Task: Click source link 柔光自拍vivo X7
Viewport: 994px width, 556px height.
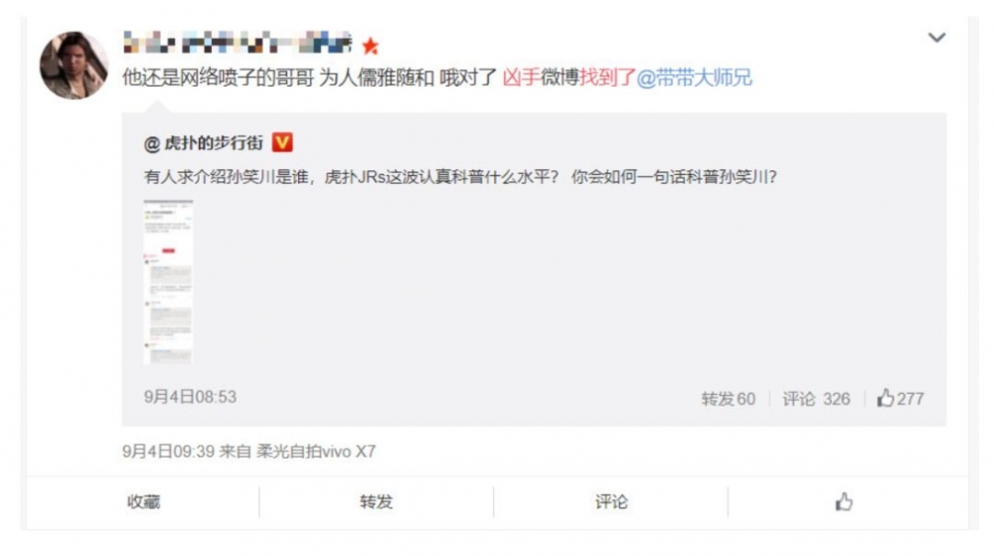Action: click(316, 452)
